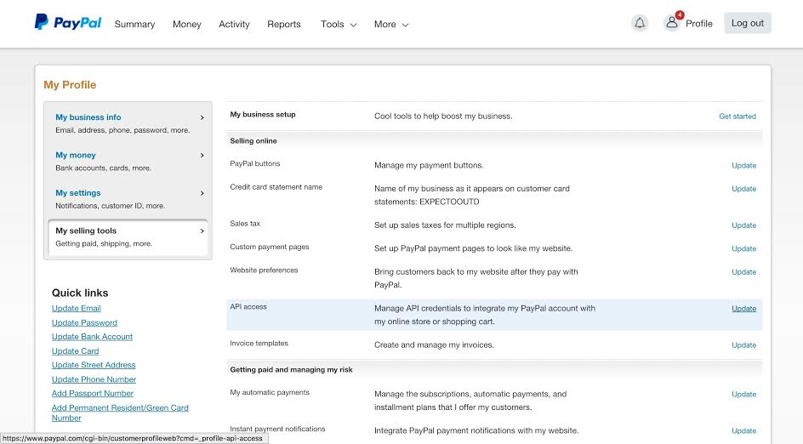Click the PayPal logo
The image size is (803, 444).
coord(67,23)
